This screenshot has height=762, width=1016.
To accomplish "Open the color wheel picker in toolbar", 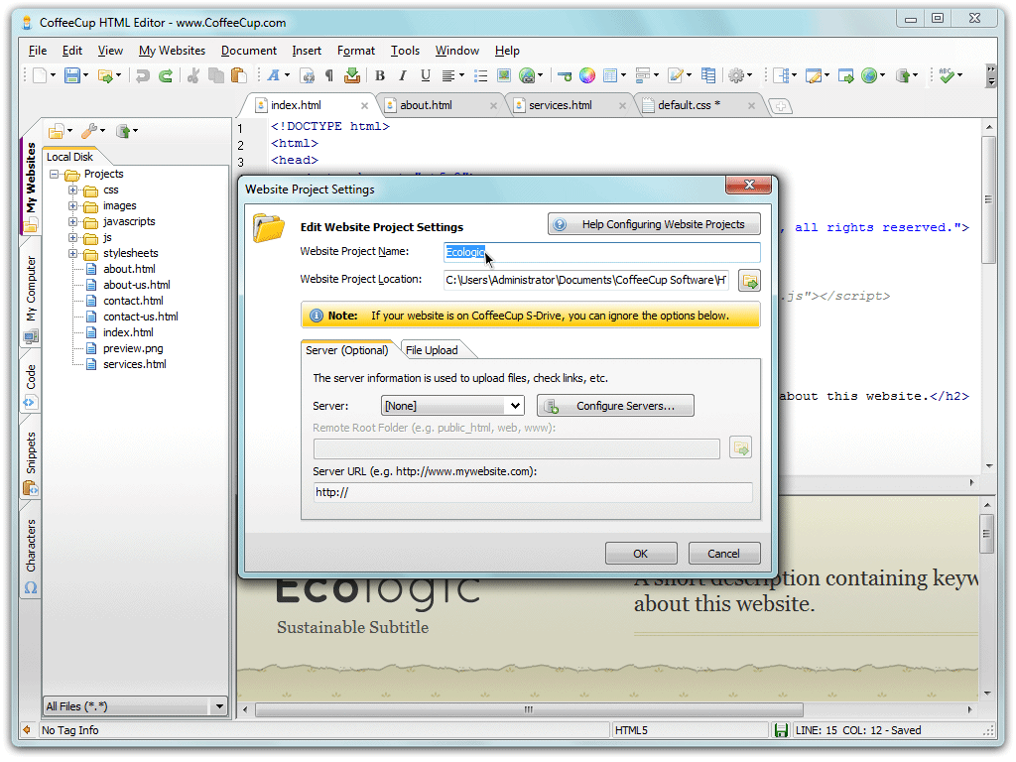I will (x=587, y=76).
